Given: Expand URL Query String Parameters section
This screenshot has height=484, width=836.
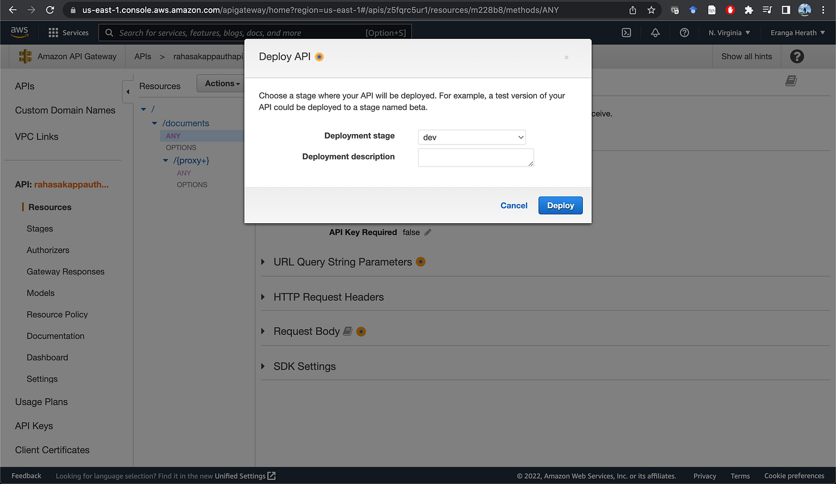Looking at the screenshot, I should [263, 262].
